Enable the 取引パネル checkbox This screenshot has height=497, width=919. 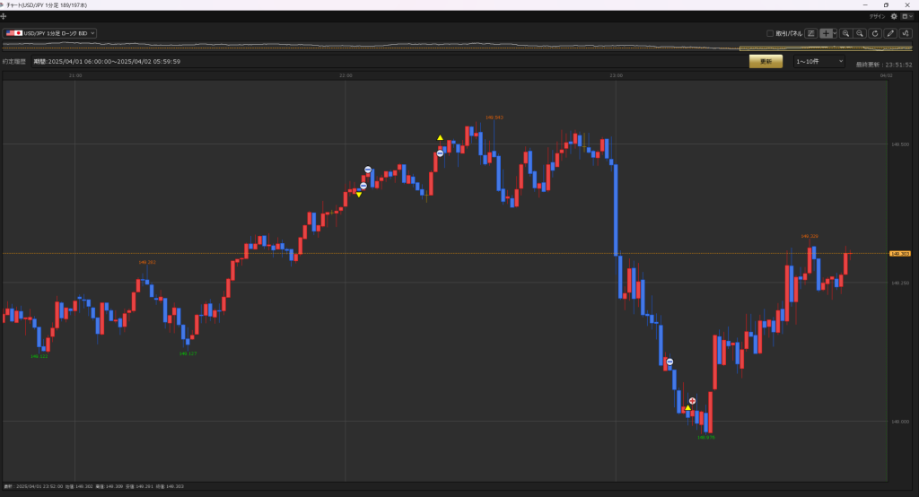tap(770, 33)
